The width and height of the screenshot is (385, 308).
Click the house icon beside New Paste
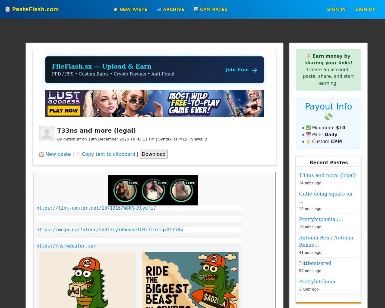(x=115, y=9)
